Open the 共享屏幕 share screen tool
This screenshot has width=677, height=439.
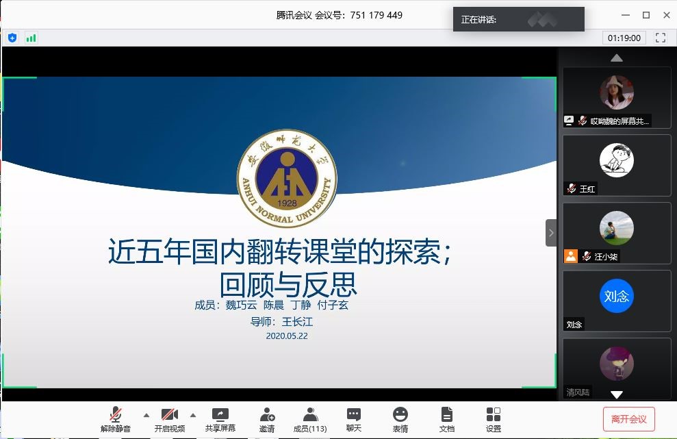pyautogui.click(x=220, y=418)
